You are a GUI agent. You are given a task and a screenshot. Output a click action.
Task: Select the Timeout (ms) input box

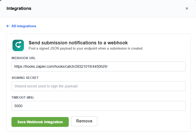coord(98,106)
